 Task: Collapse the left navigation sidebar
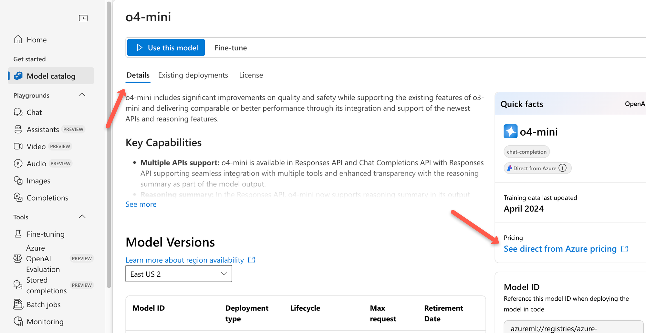(x=83, y=18)
